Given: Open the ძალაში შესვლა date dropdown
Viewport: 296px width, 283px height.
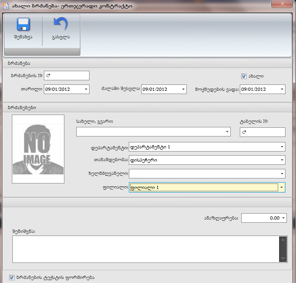Looking at the screenshot, I should (183, 89).
